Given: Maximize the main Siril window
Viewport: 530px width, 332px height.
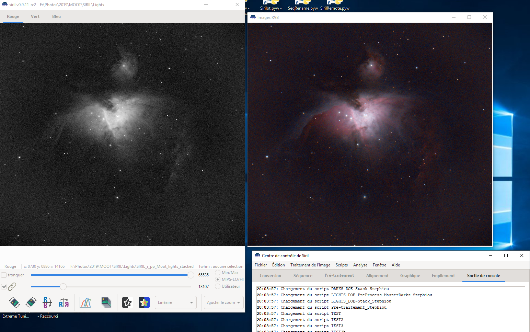Looking at the screenshot, I should [221, 4].
